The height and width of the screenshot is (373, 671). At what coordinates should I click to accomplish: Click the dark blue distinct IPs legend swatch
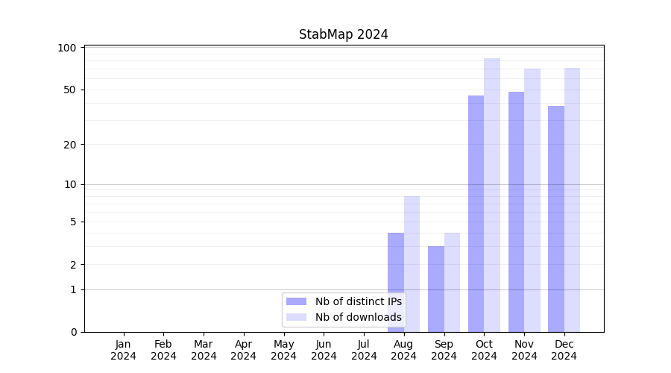point(296,301)
